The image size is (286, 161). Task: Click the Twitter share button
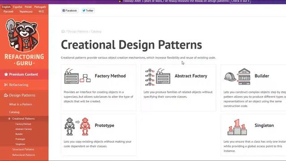88,11
